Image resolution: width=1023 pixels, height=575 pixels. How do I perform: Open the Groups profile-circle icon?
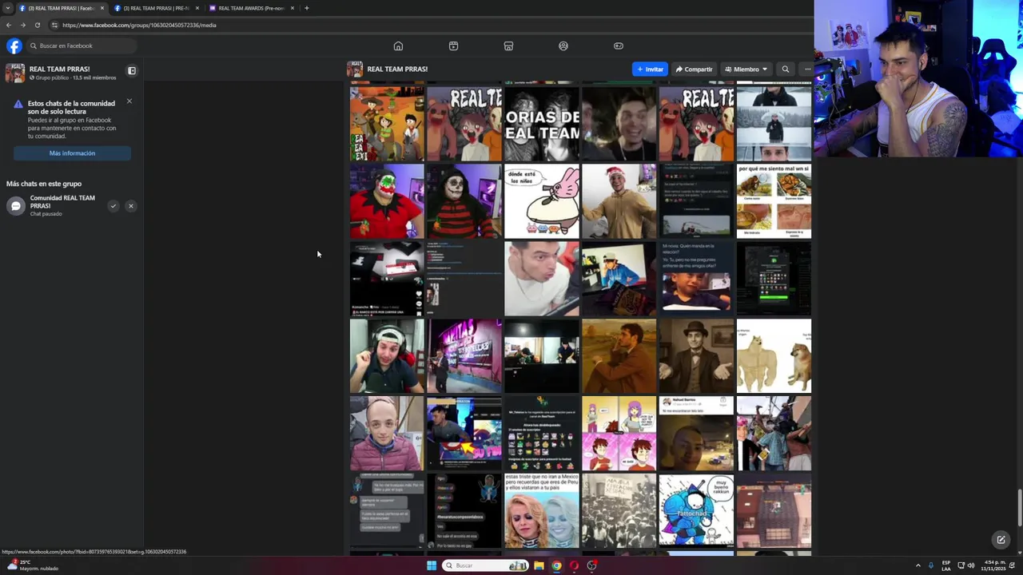coord(563,46)
